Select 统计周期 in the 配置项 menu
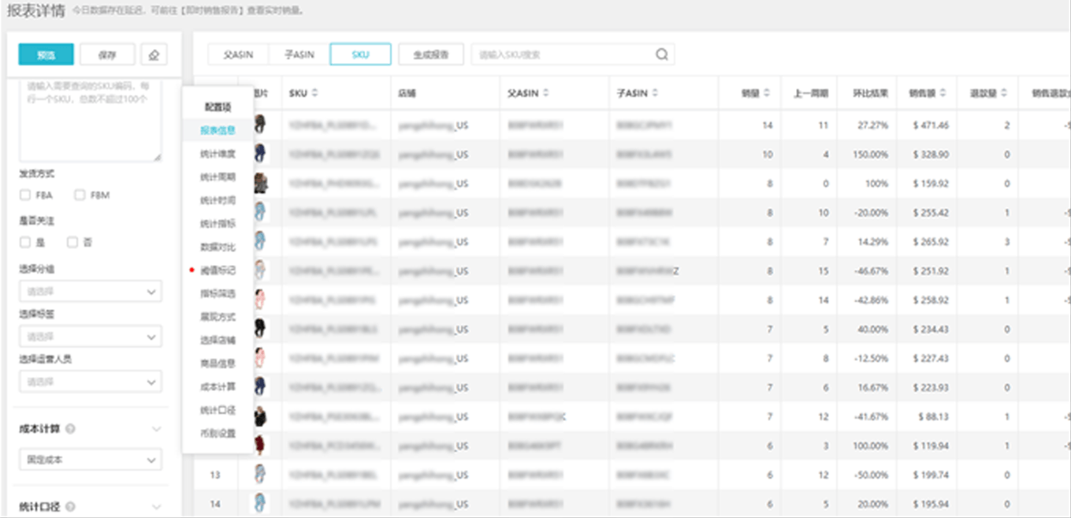Viewport: 1071px width, 518px height. click(x=218, y=177)
